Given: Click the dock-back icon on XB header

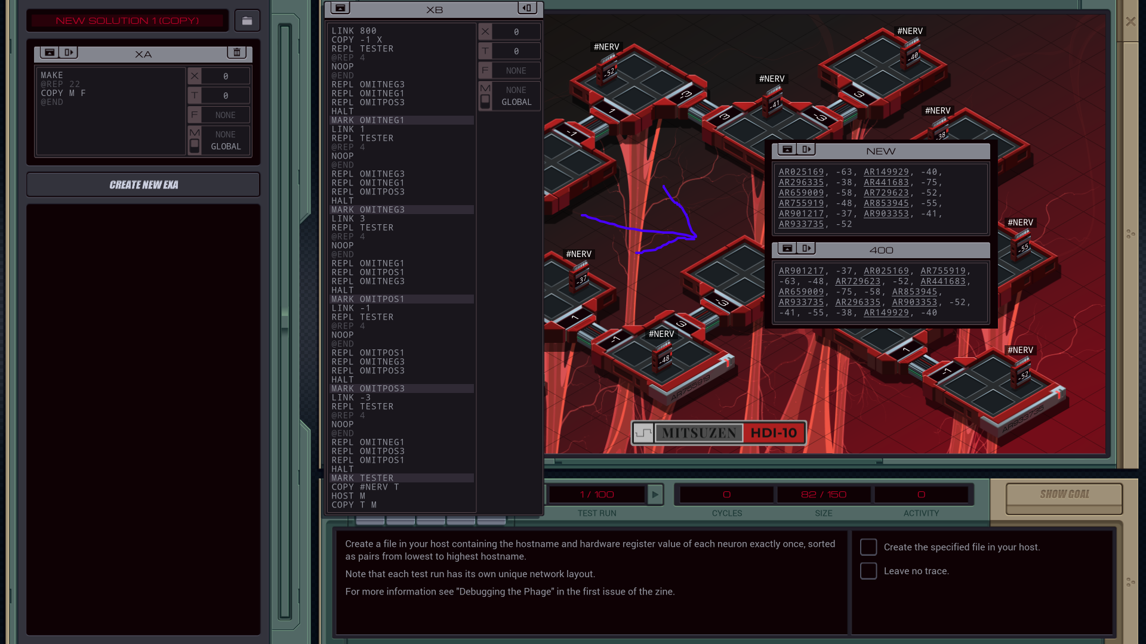Looking at the screenshot, I should pyautogui.click(x=527, y=8).
